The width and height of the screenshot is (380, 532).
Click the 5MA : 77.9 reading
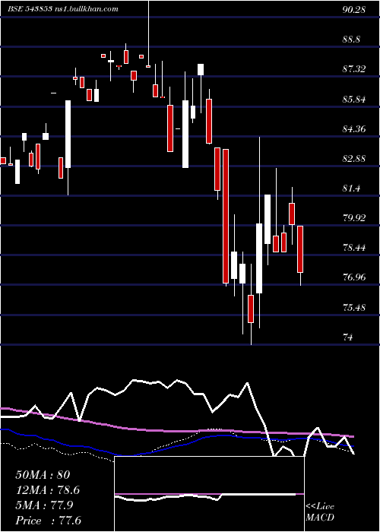point(45,505)
